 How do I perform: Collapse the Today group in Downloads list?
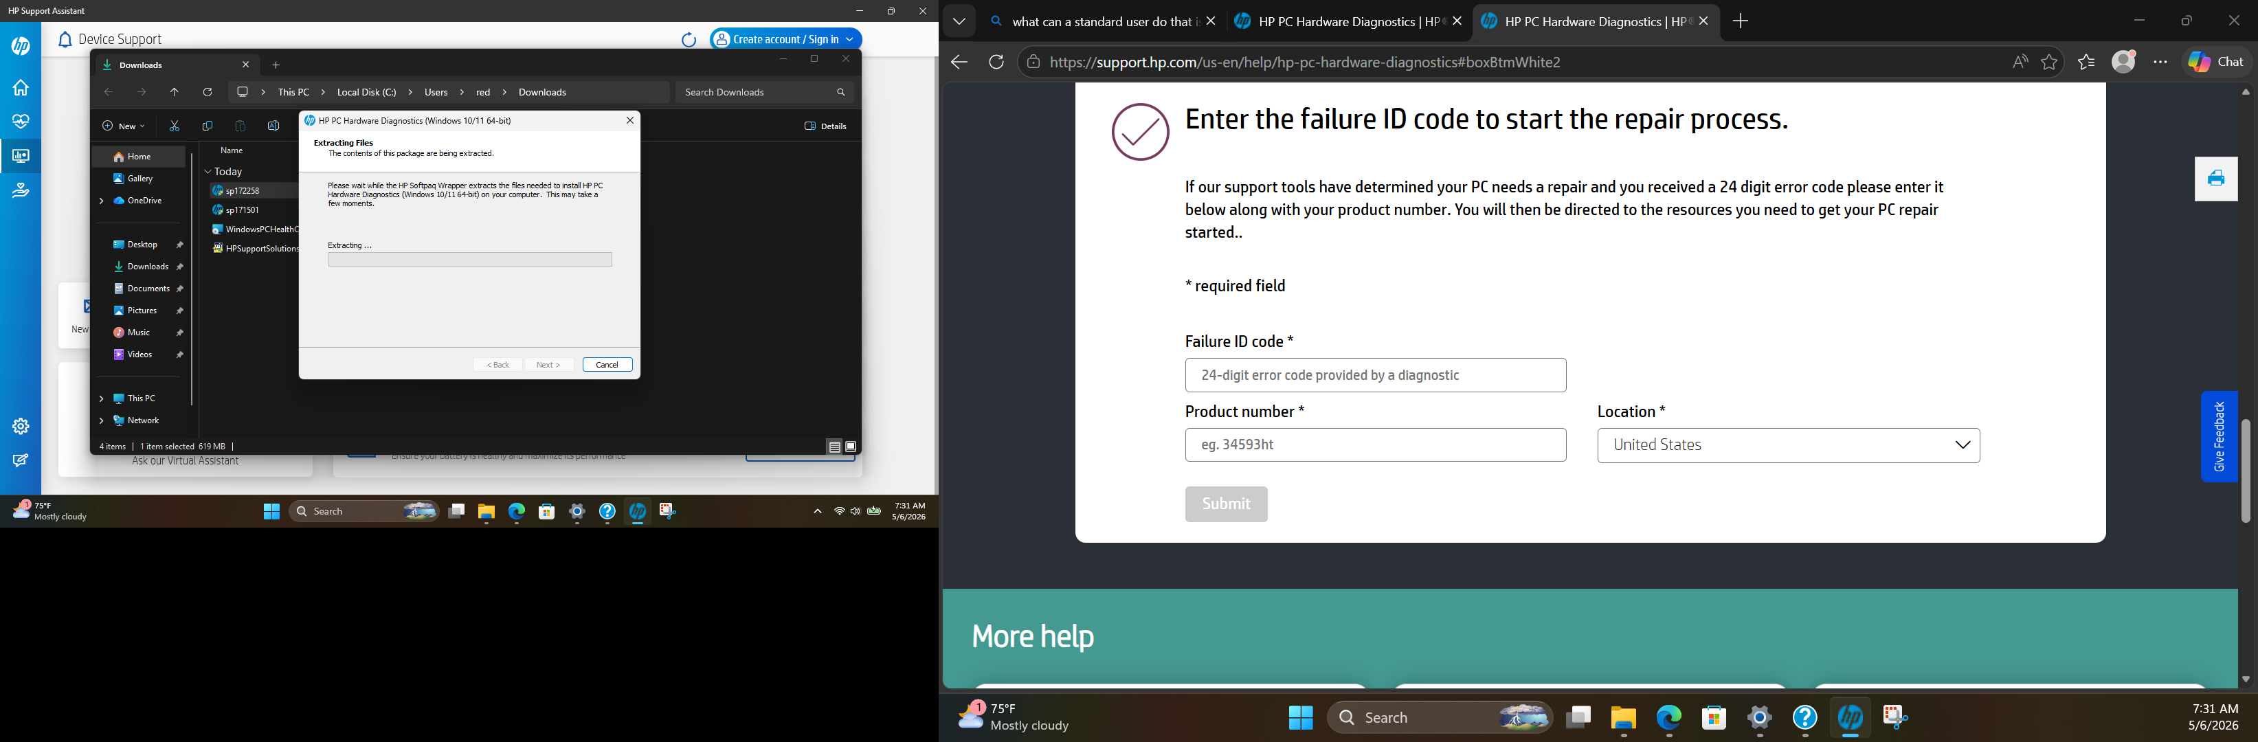point(208,172)
